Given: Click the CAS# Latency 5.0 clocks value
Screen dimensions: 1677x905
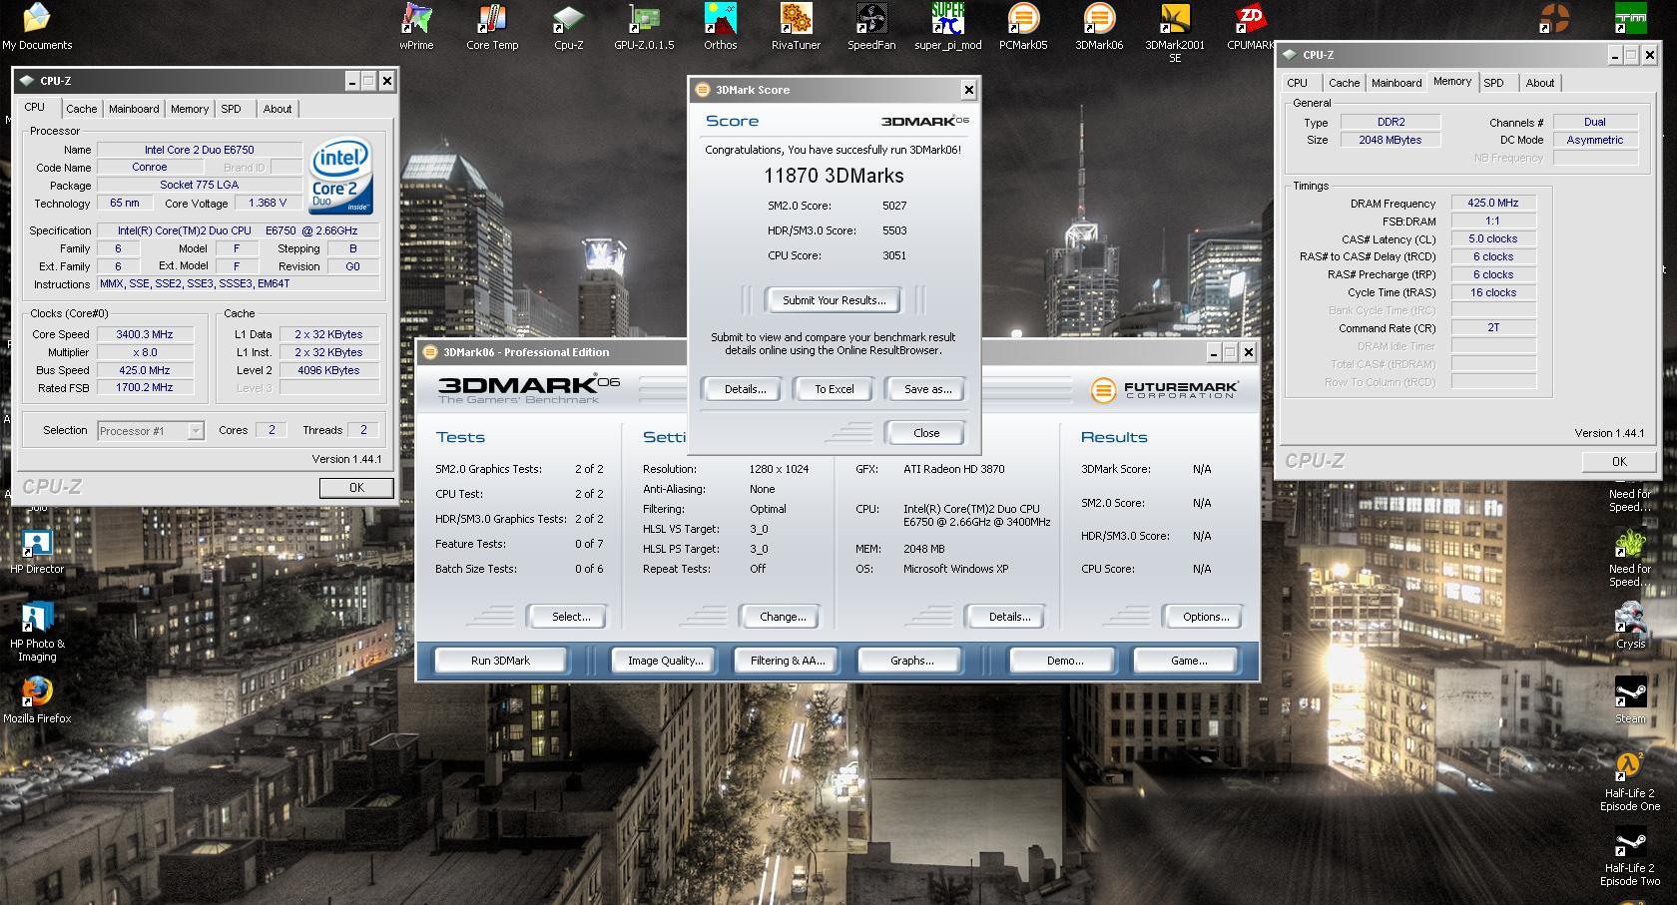Looking at the screenshot, I should tap(1492, 238).
